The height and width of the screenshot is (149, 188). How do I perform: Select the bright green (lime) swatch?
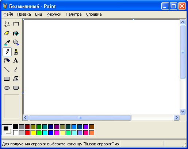(x=39, y=133)
